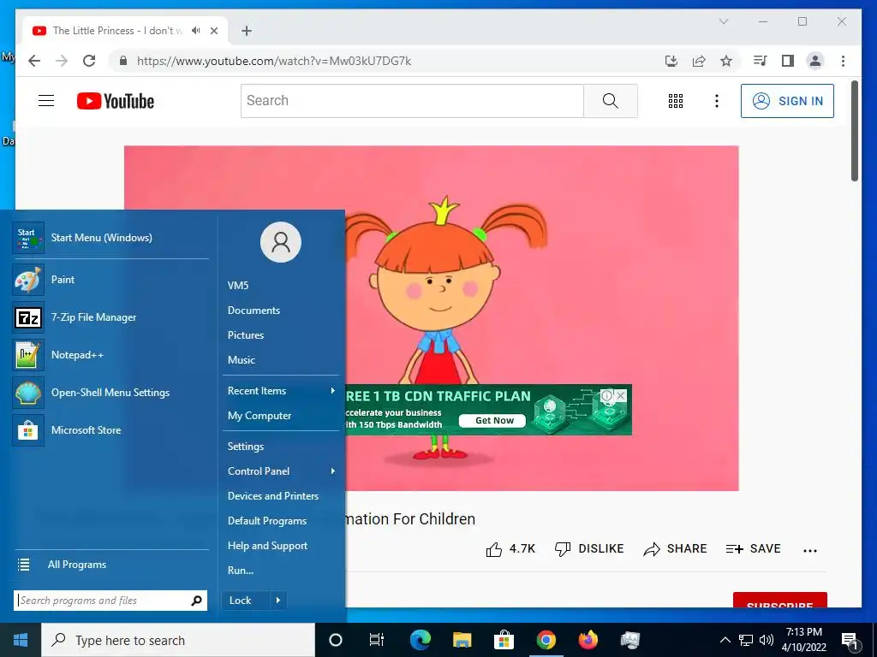Click the browser reload button

[89, 61]
